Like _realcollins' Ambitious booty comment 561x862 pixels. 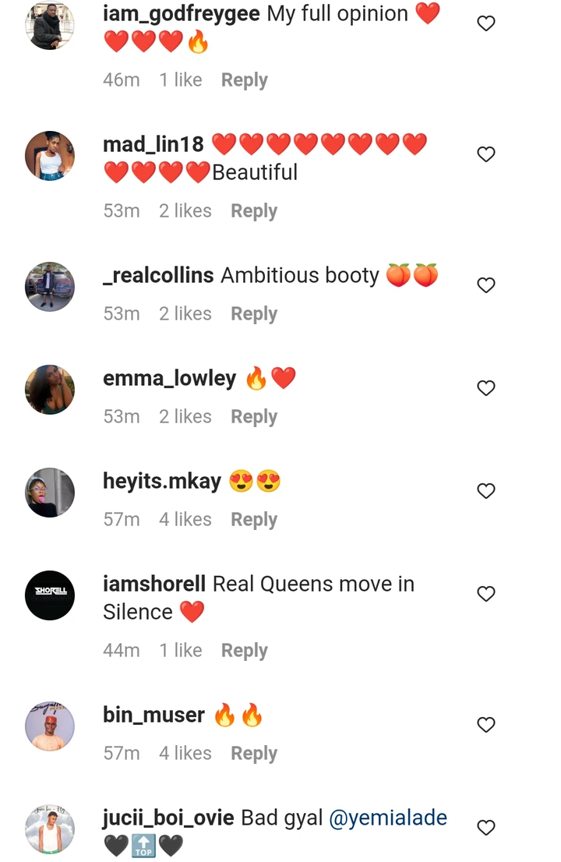pos(485,285)
